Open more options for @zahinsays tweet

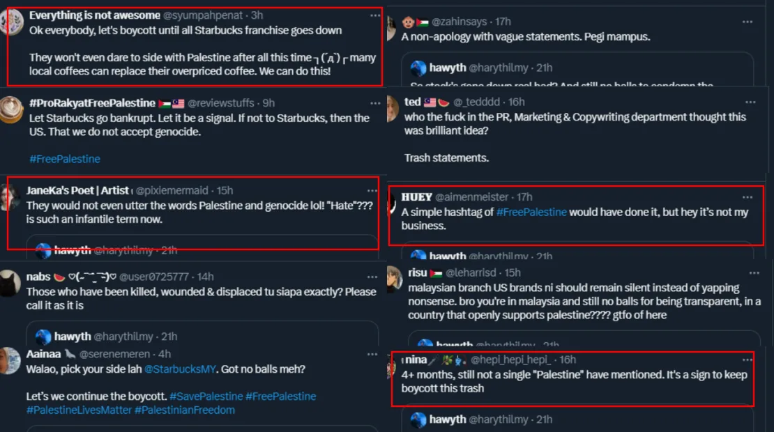pyautogui.click(x=748, y=22)
